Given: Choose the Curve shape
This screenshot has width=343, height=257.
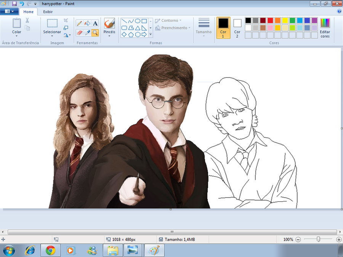Looking at the screenshot, I should [x=131, y=21].
